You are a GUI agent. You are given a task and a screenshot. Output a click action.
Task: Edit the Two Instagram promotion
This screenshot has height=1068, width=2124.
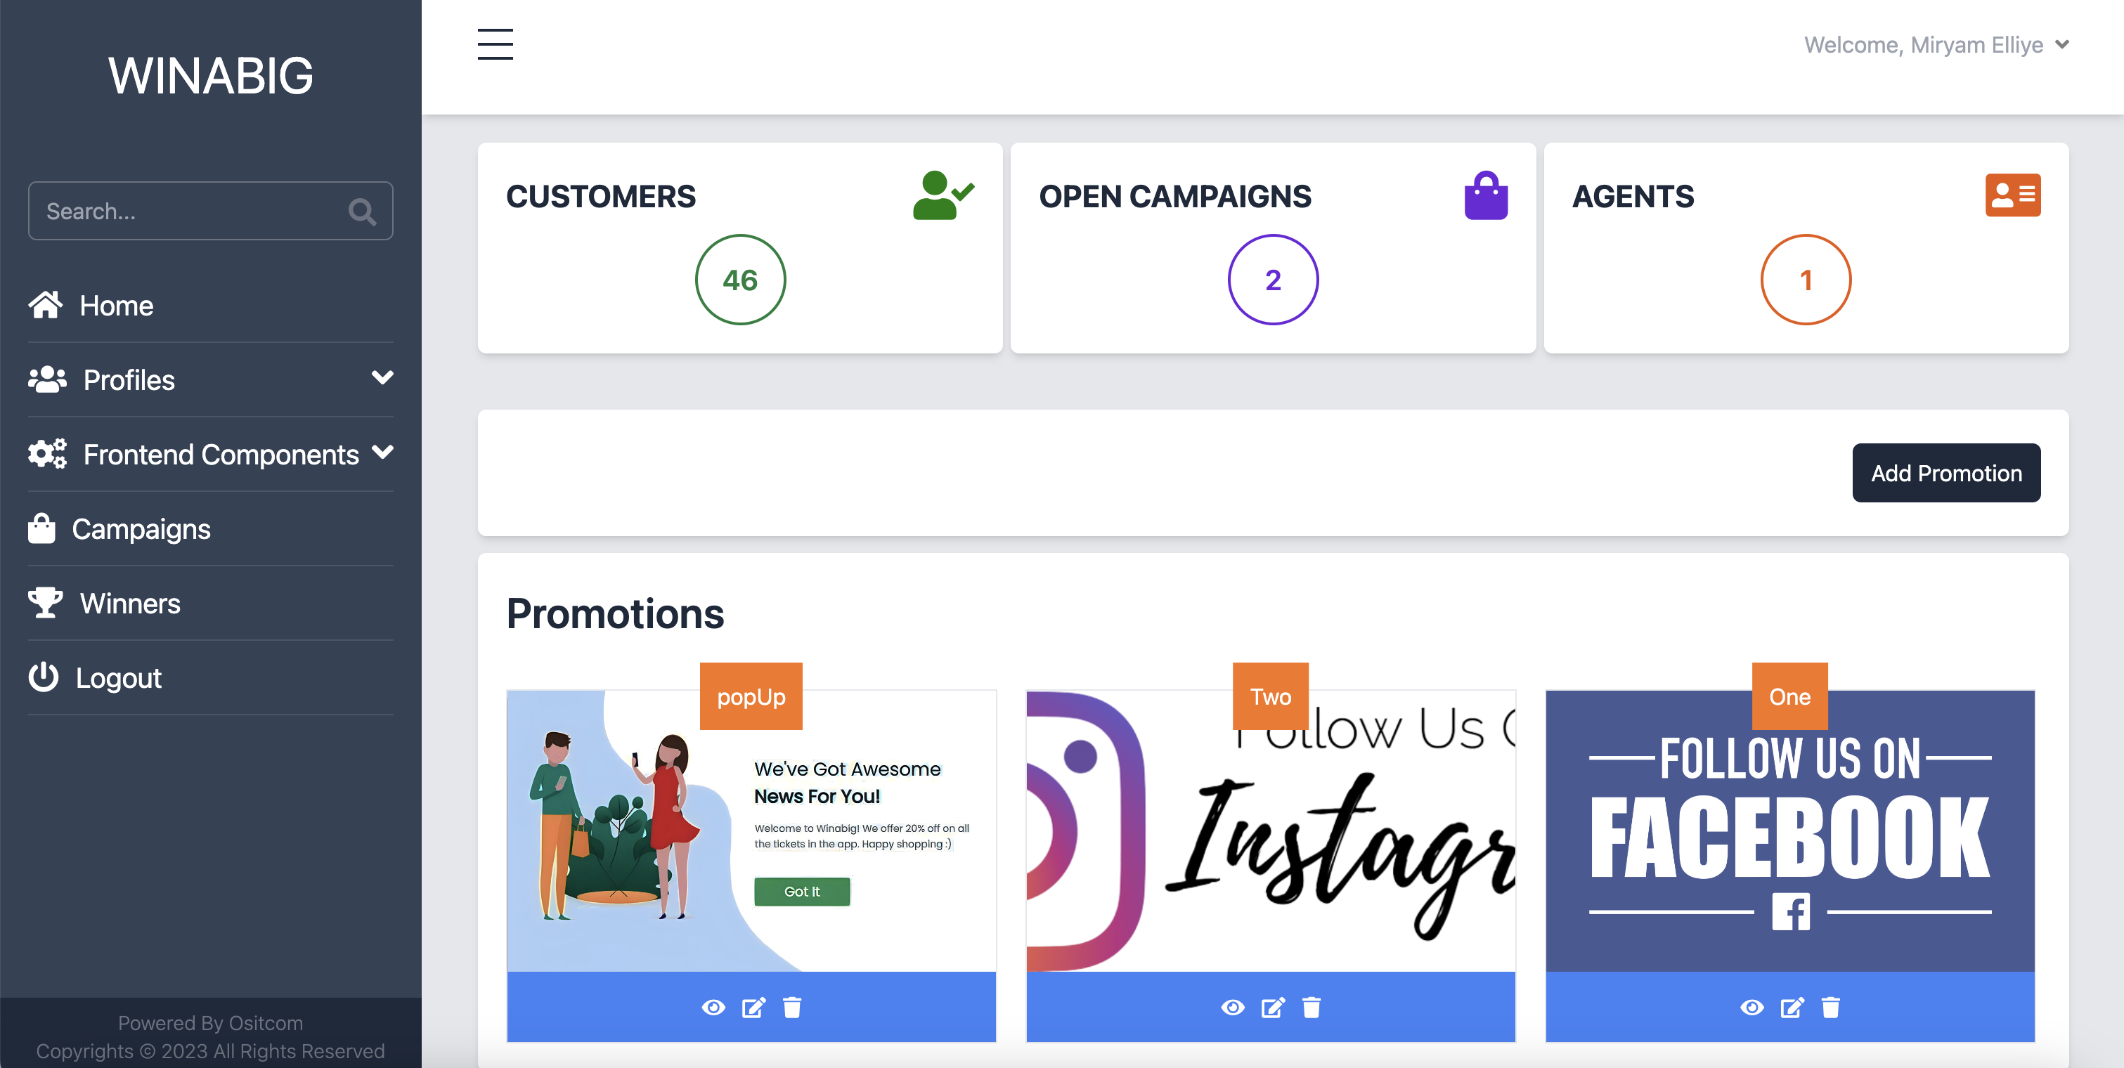coord(1273,1007)
